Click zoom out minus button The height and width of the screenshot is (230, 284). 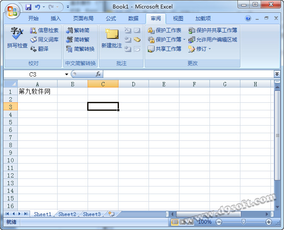click(x=219, y=222)
